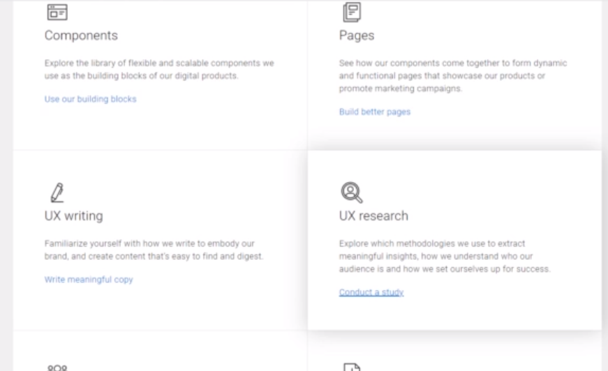The image size is (608, 371).
Task: Open the 'Use our building blocks' link
Action: (x=91, y=99)
